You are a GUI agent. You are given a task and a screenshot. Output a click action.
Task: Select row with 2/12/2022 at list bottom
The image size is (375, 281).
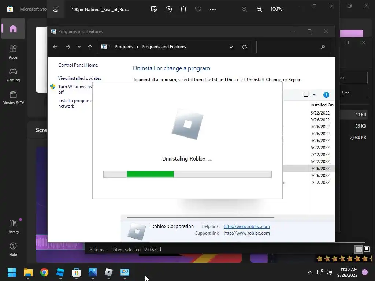point(320,182)
